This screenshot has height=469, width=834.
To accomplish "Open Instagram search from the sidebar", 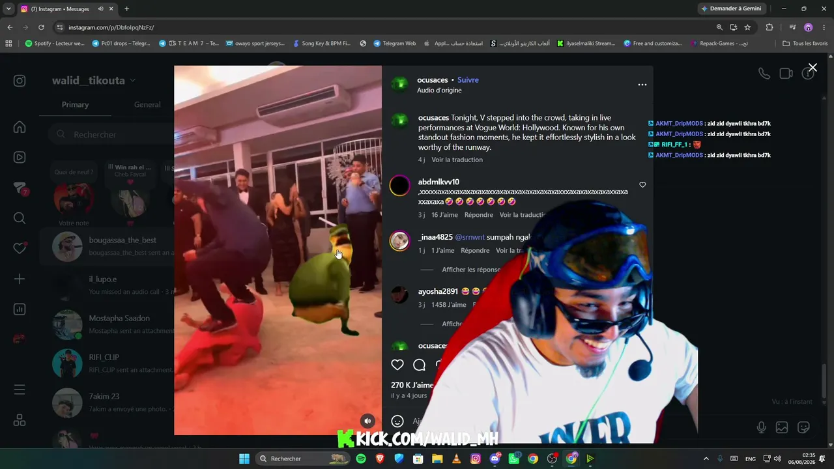I will click(20, 218).
